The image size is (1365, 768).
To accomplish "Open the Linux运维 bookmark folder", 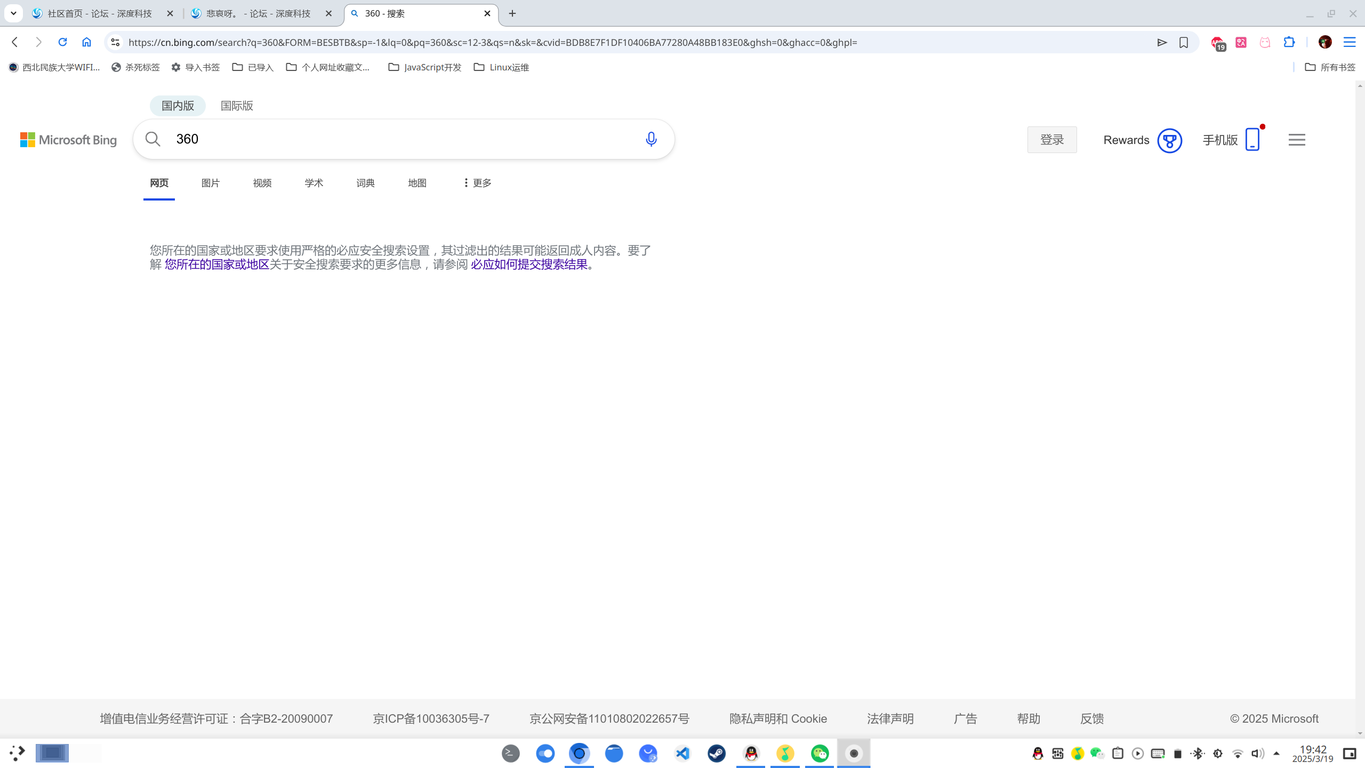I will (501, 67).
